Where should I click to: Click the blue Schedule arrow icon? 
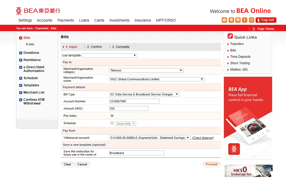[21, 78]
